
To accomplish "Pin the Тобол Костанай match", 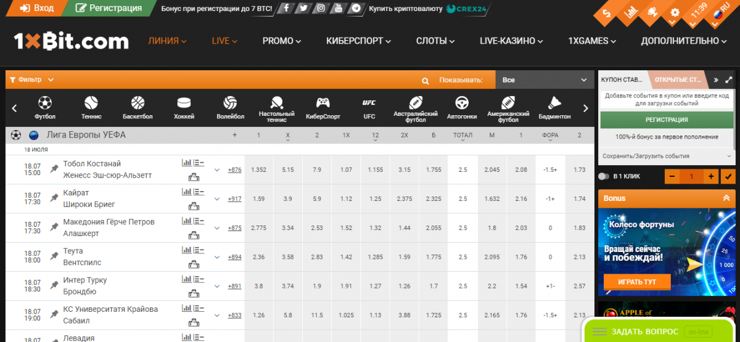I will click(54, 169).
